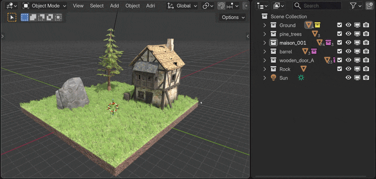Uncheck the maison_001 view layer checkbox

point(339,43)
